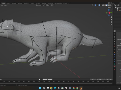Click the red X axis on navigation gizmo
121x90 pixels.
click(110, 13)
